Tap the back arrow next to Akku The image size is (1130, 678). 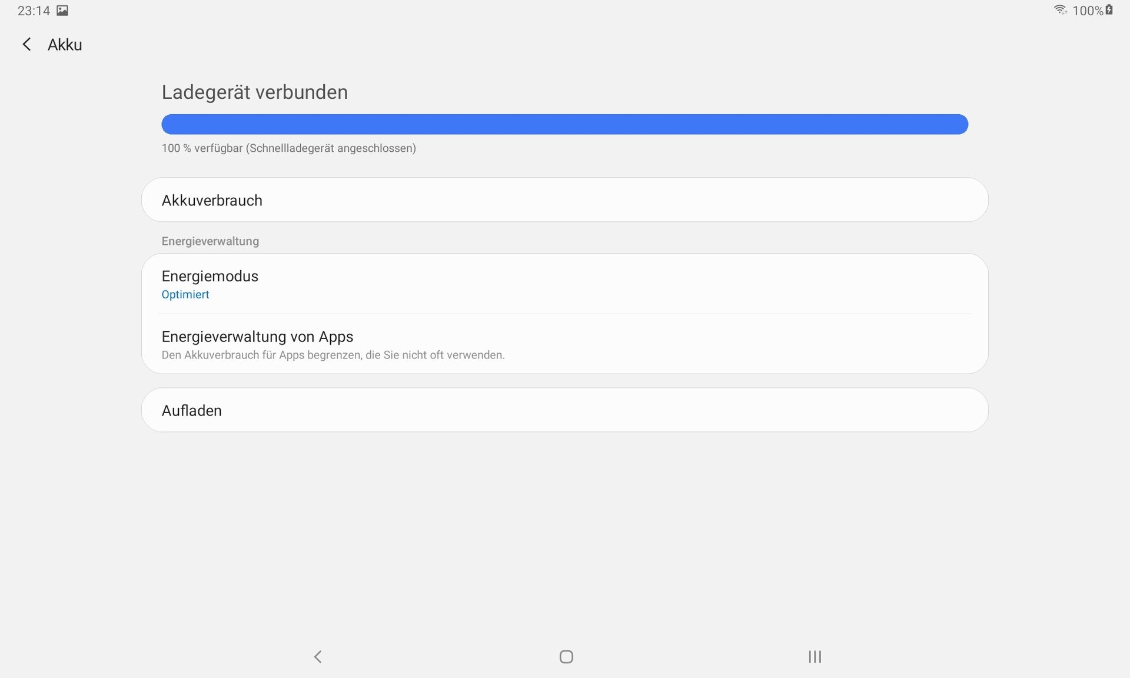[x=26, y=44]
